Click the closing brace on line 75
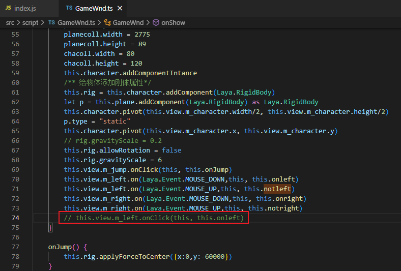This screenshot has height=271, width=401. click(50, 228)
